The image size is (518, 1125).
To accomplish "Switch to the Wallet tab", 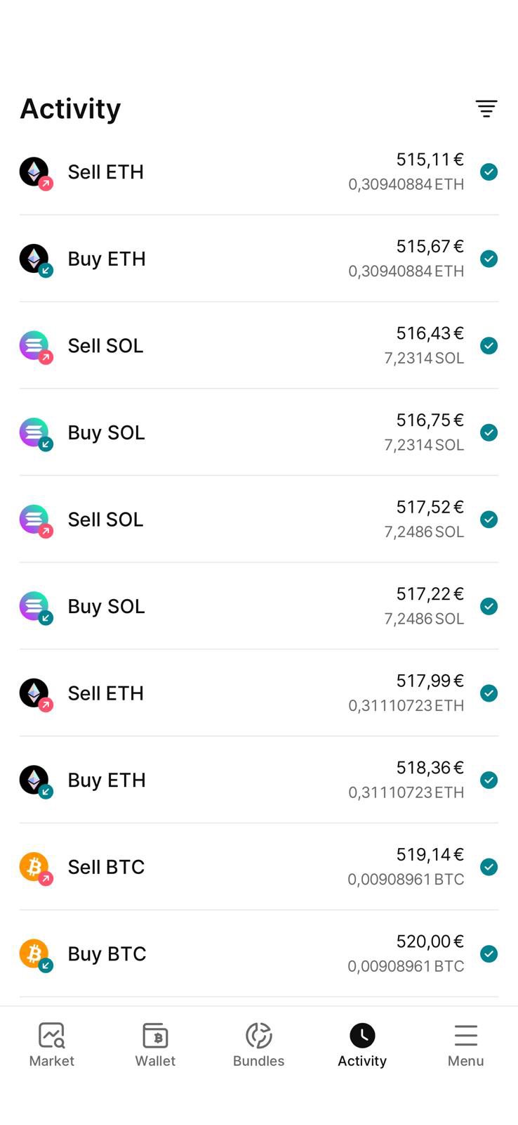I will pos(155,1045).
